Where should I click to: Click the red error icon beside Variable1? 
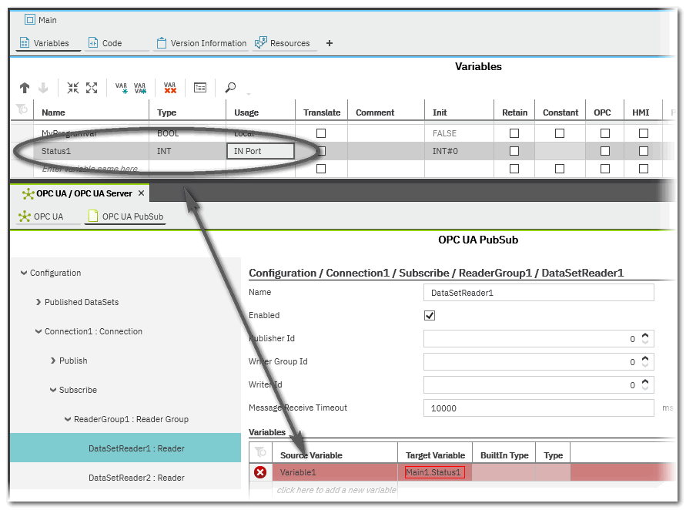coord(260,472)
